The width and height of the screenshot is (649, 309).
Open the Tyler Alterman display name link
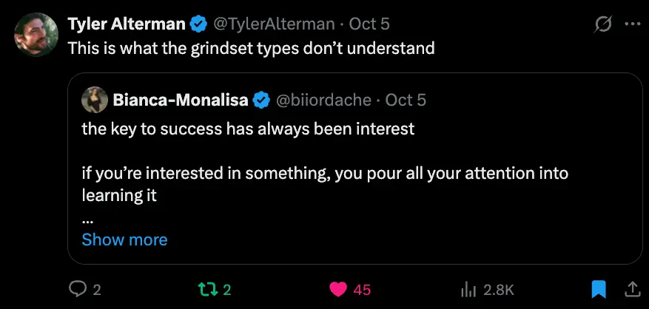tap(127, 24)
